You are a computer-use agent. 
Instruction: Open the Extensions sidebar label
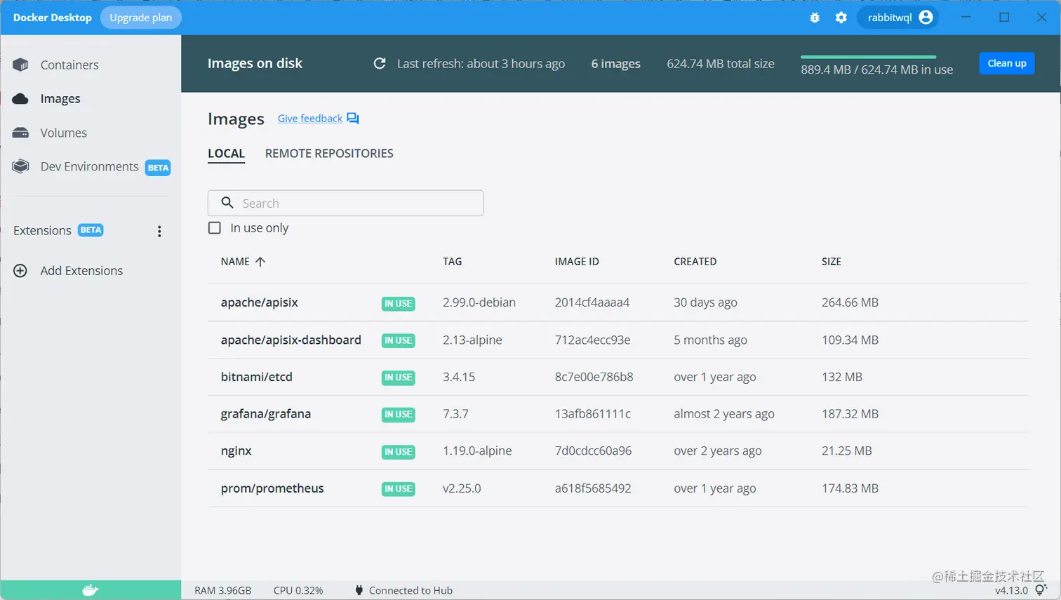42,231
